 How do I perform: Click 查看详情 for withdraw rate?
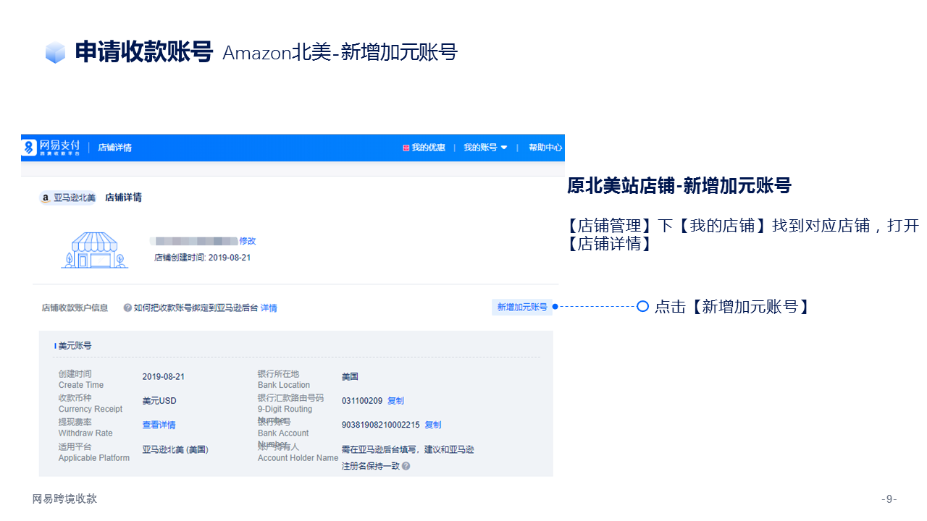tap(159, 425)
